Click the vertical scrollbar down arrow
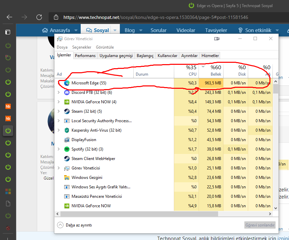 pyautogui.click(x=275, y=209)
